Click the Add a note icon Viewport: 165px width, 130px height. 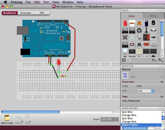coord(7,118)
